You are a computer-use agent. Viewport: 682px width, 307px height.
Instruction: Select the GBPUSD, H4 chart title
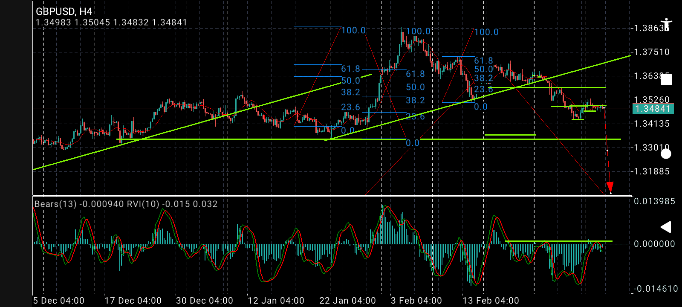tap(64, 12)
